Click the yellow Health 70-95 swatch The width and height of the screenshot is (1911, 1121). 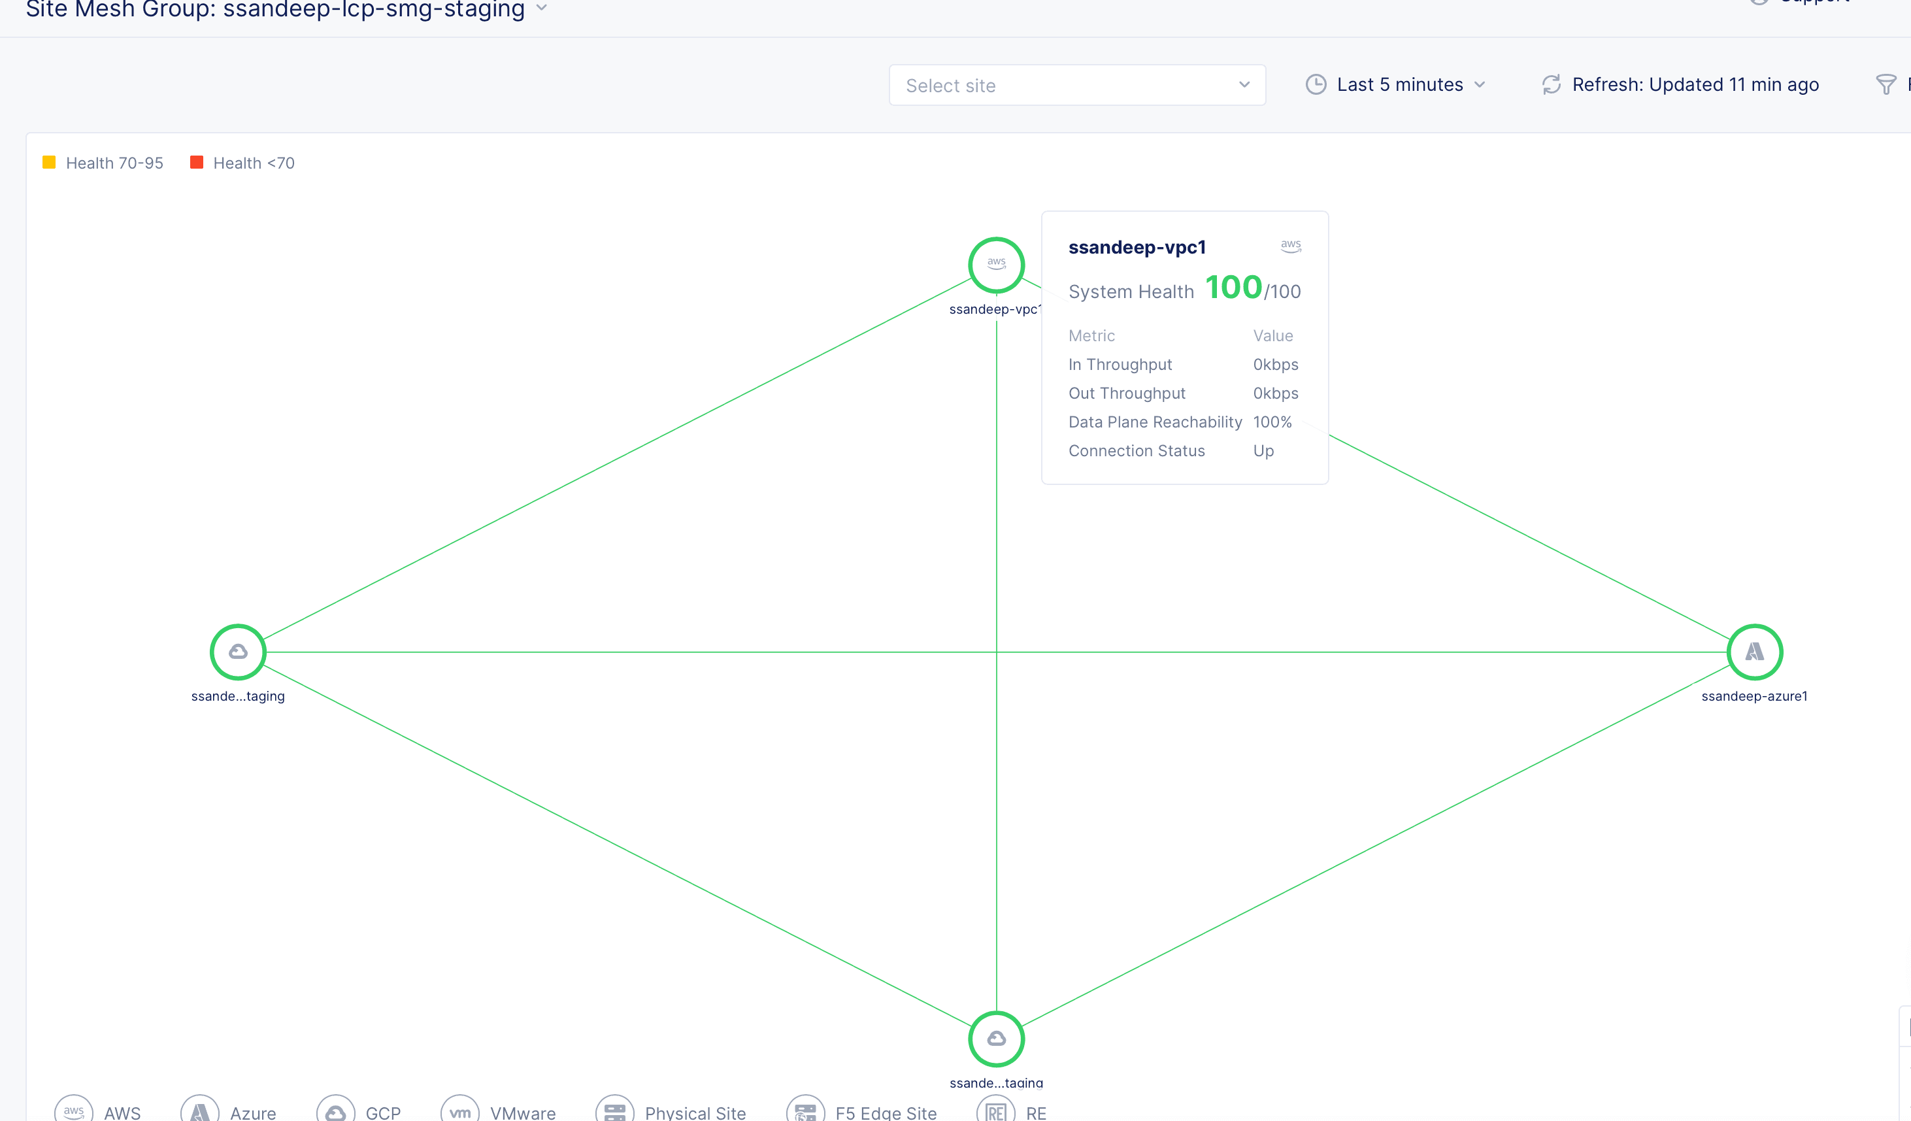click(x=49, y=162)
